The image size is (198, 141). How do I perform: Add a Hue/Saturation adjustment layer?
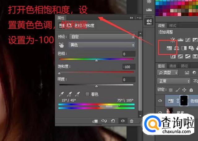pos(169,48)
